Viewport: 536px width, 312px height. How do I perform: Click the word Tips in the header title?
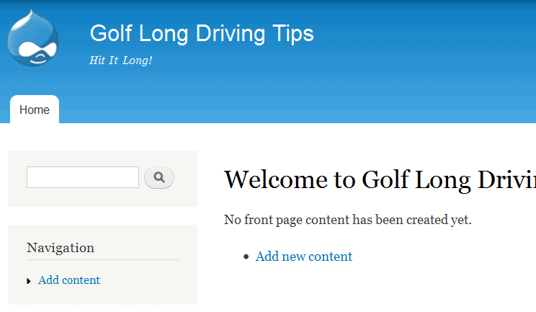293,34
